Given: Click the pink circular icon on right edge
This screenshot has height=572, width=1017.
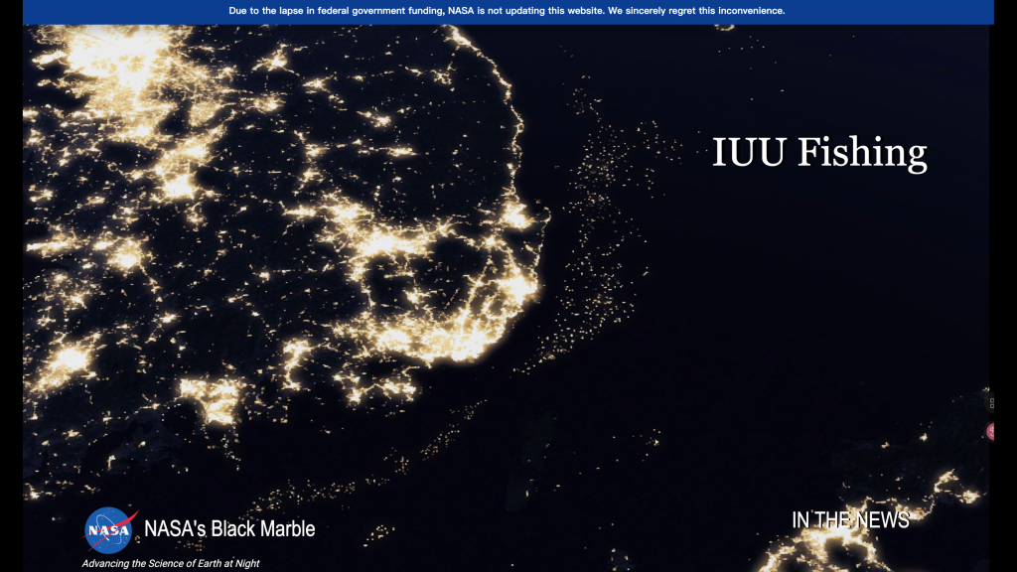Looking at the screenshot, I should (x=991, y=430).
